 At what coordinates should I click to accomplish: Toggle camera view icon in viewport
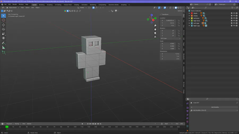(155, 33)
